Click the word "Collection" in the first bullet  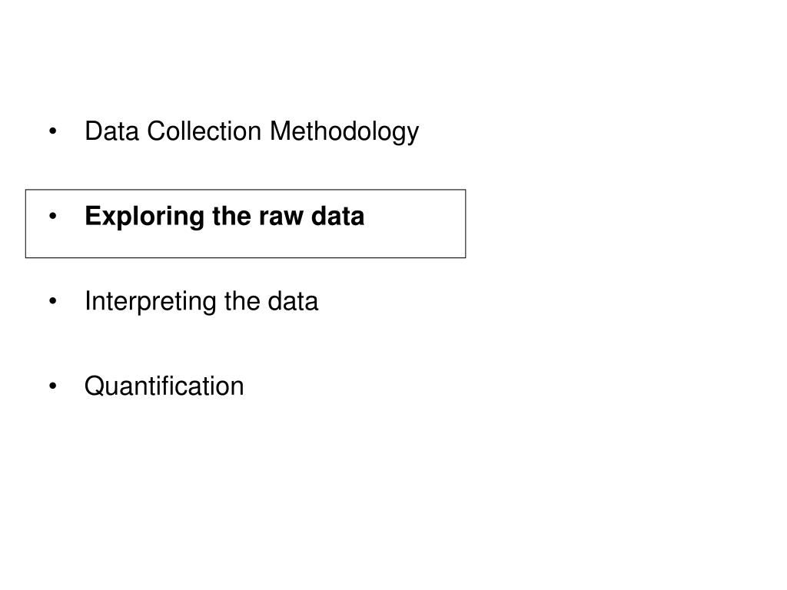pos(205,132)
